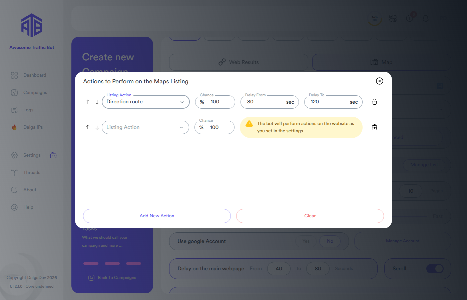The image size is (467, 300).
Task: Click the 1.76 usage gauge indicator
Action: pyautogui.click(x=375, y=18)
